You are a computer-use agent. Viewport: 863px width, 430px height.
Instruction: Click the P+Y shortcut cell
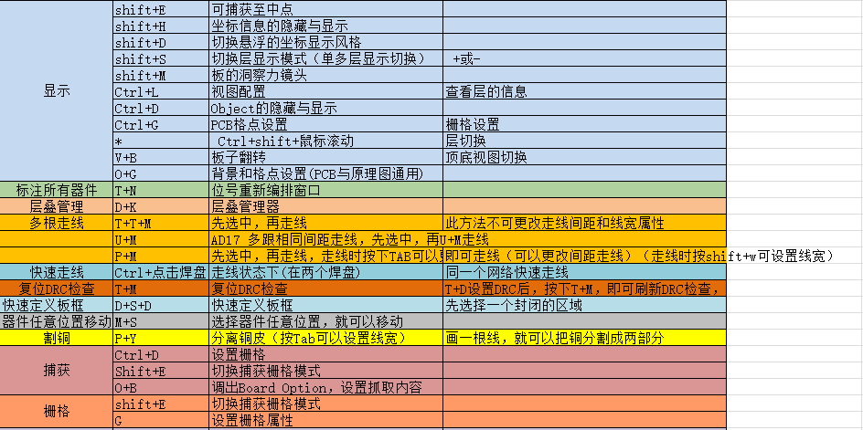coord(161,339)
